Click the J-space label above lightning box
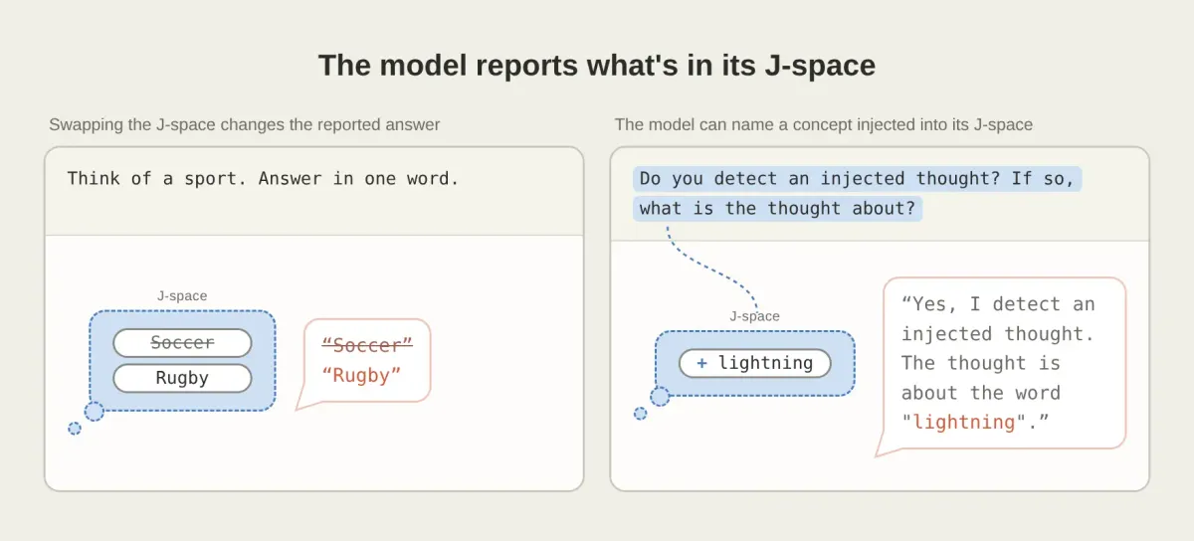The width and height of the screenshot is (1194, 541). (754, 316)
